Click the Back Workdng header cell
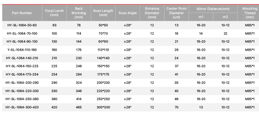Viewport: 259px width, 118px height. (x=79, y=13)
